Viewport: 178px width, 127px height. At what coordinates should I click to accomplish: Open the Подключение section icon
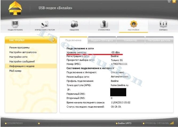15,24
